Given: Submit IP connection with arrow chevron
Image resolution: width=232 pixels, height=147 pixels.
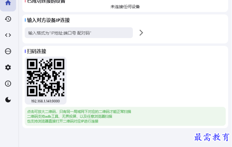Looking at the screenshot, I should pyautogui.click(x=141, y=33).
